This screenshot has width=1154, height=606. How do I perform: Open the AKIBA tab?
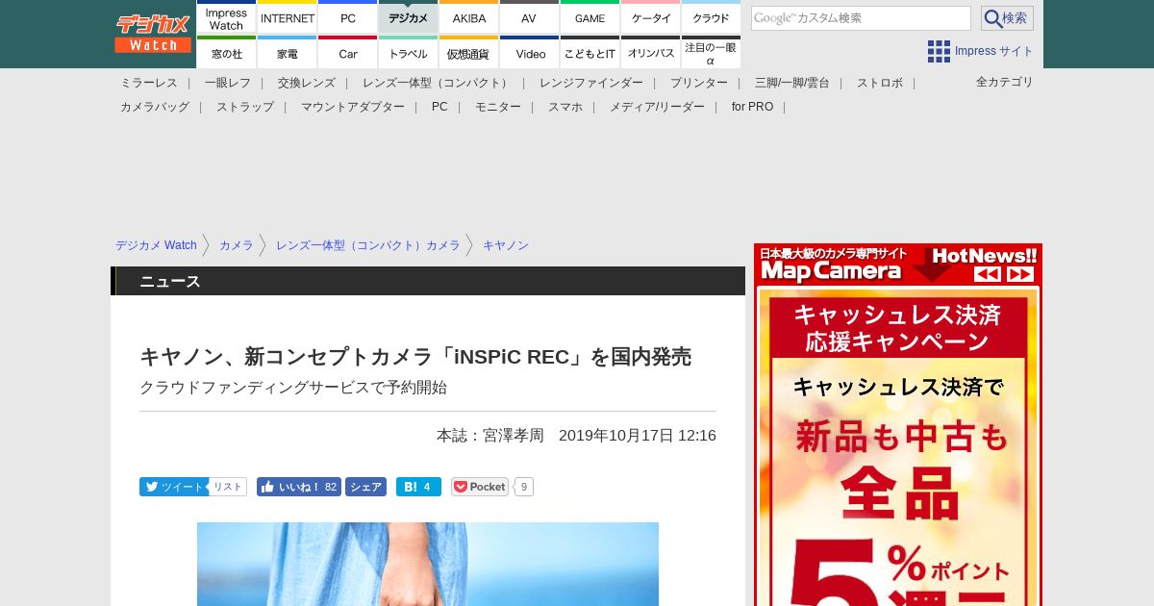(x=469, y=17)
